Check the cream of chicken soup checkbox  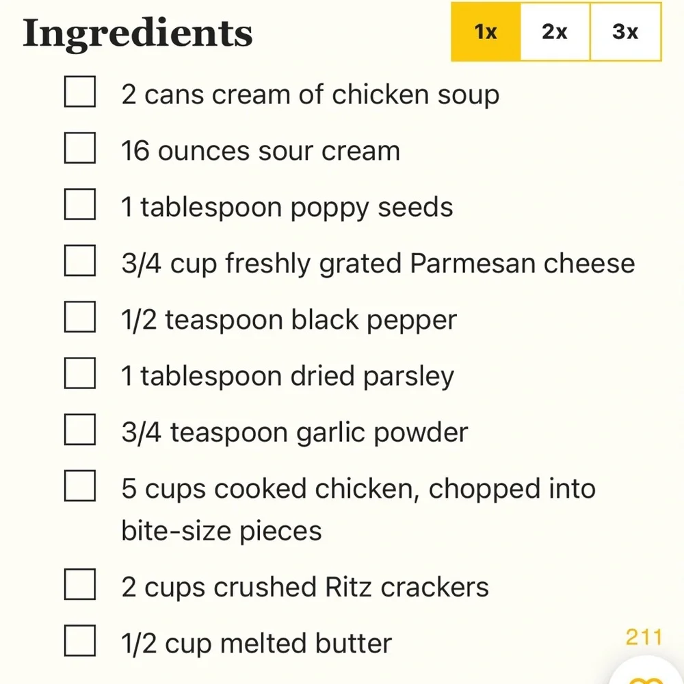tap(80, 92)
